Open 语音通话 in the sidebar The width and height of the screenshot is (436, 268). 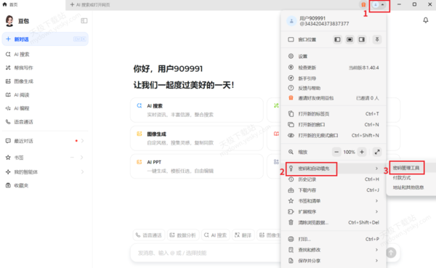point(45,122)
